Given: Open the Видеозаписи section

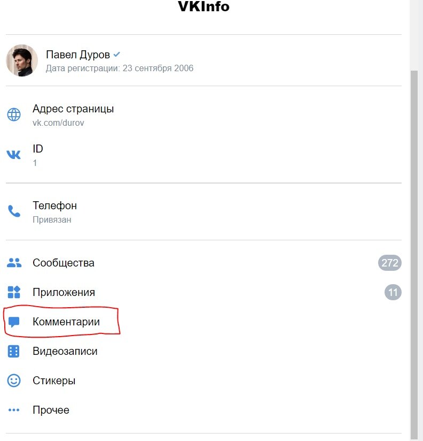Looking at the screenshot, I should coord(203,351).
